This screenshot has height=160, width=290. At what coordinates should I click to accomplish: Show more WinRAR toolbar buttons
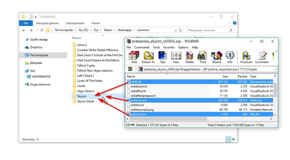(x=276, y=52)
